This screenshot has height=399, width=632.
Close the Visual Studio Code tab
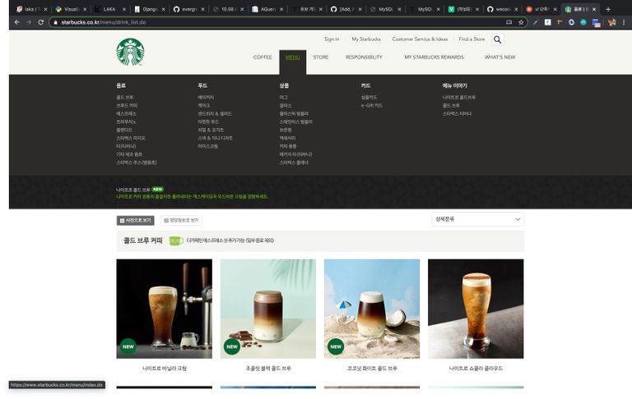pos(85,9)
